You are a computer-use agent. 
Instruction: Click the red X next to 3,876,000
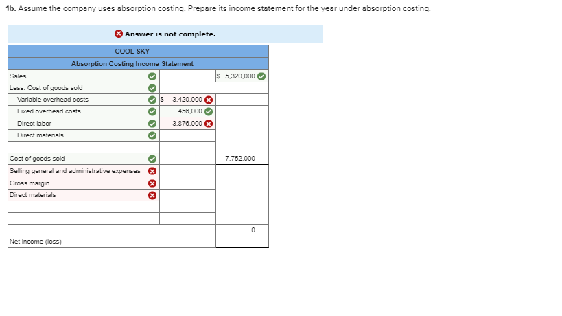(x=209, y=124)
